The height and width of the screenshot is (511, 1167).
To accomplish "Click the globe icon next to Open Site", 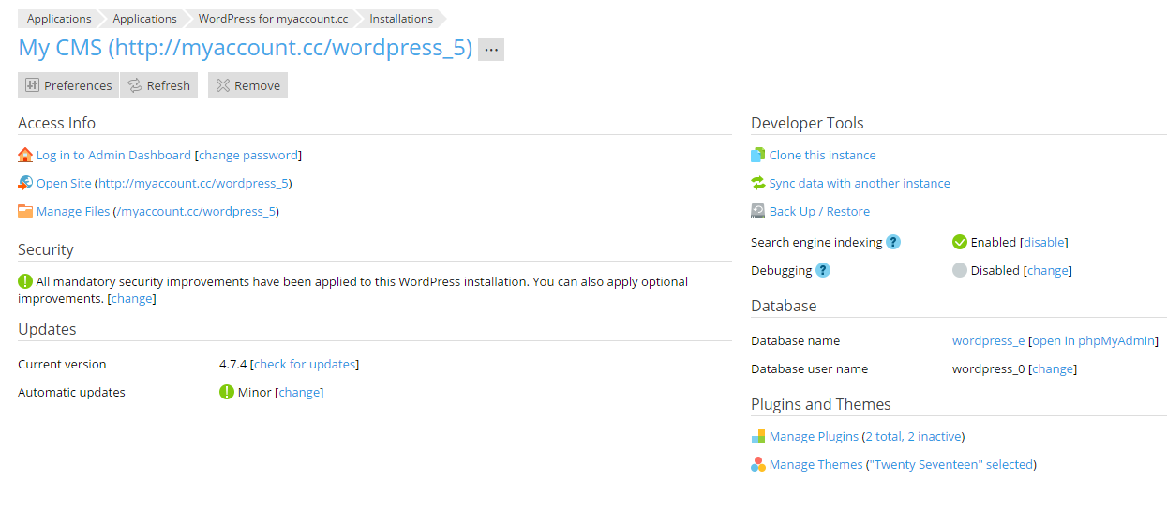I will point(25,183).
